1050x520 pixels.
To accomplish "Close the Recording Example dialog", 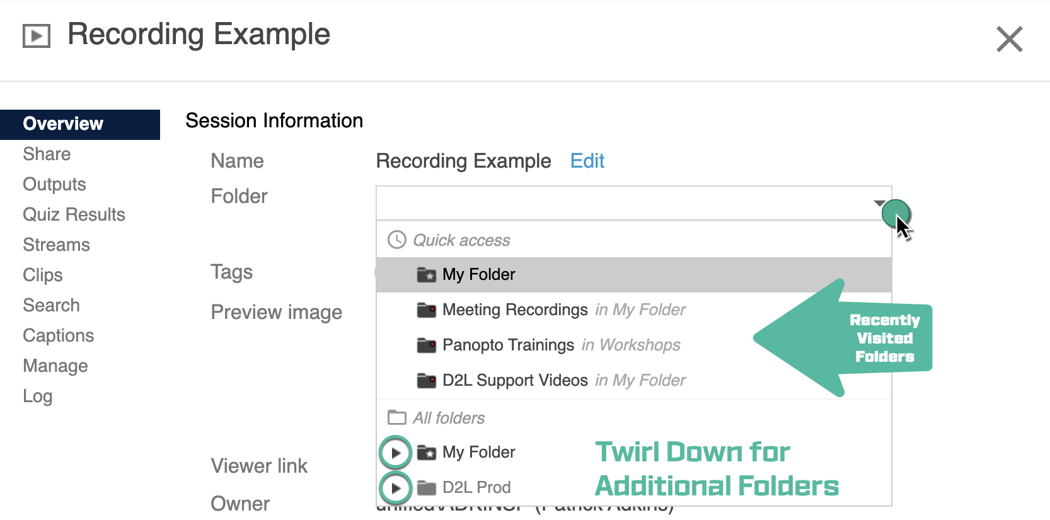I will 1009,39.
